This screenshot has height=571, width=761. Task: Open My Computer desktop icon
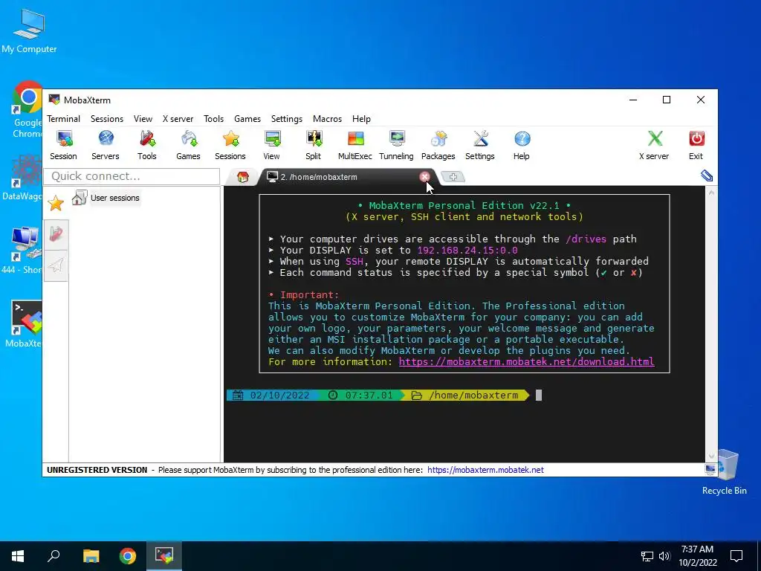29,30
